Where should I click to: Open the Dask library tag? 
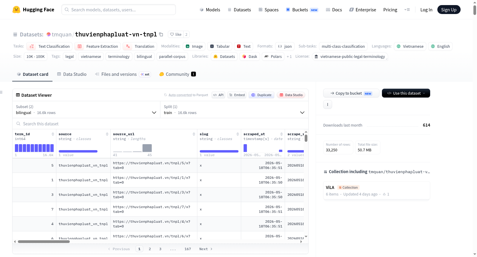[250, 56]
